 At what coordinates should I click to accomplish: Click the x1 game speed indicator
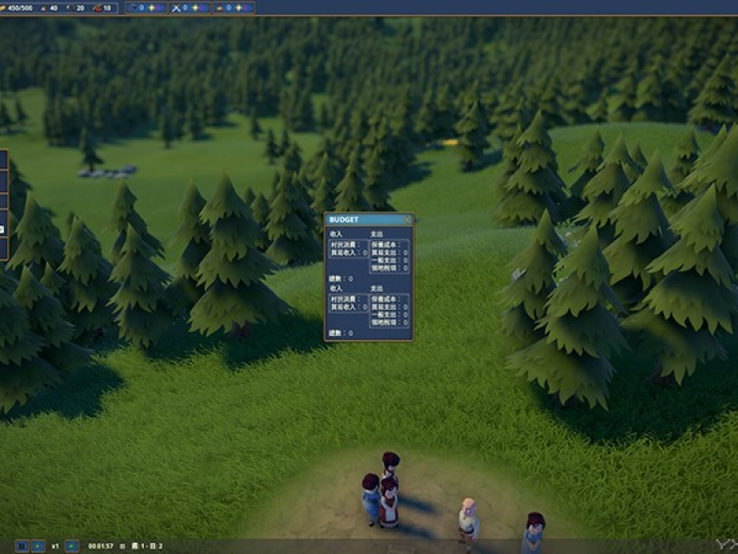[55, 546]
